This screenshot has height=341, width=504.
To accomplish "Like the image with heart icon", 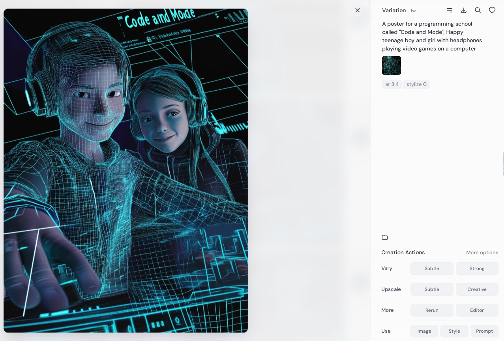I will coord(492,10).
